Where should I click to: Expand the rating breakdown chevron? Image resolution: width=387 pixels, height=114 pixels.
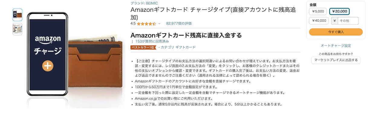(x=159, y=24)
